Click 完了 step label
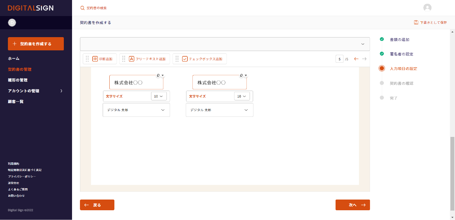 point(394,98)
